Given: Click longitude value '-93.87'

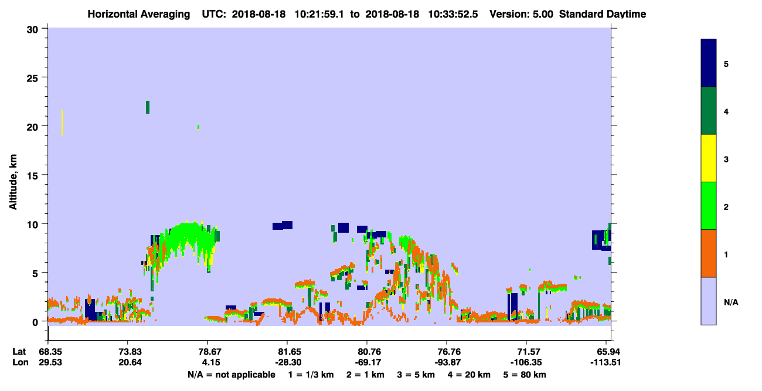Looking at the screenshot, I should pos(447,362).
